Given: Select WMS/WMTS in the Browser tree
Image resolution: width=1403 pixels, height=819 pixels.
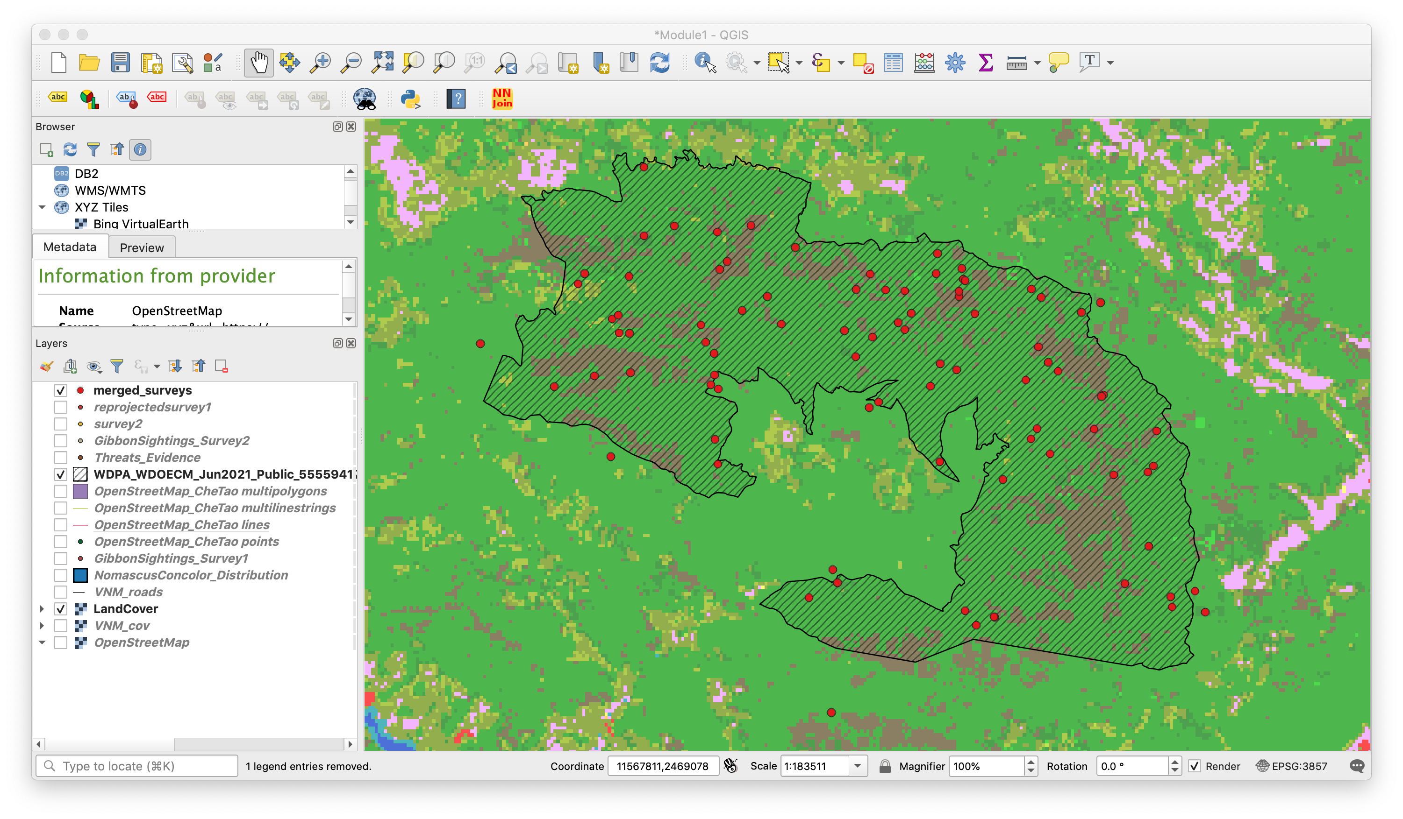Looking at the screenshot, I should pos(110,191).
